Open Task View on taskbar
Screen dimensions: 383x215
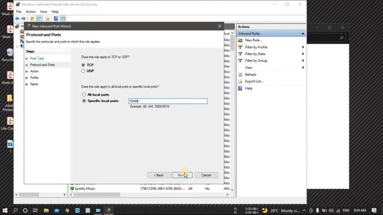[x=35, y=210]
